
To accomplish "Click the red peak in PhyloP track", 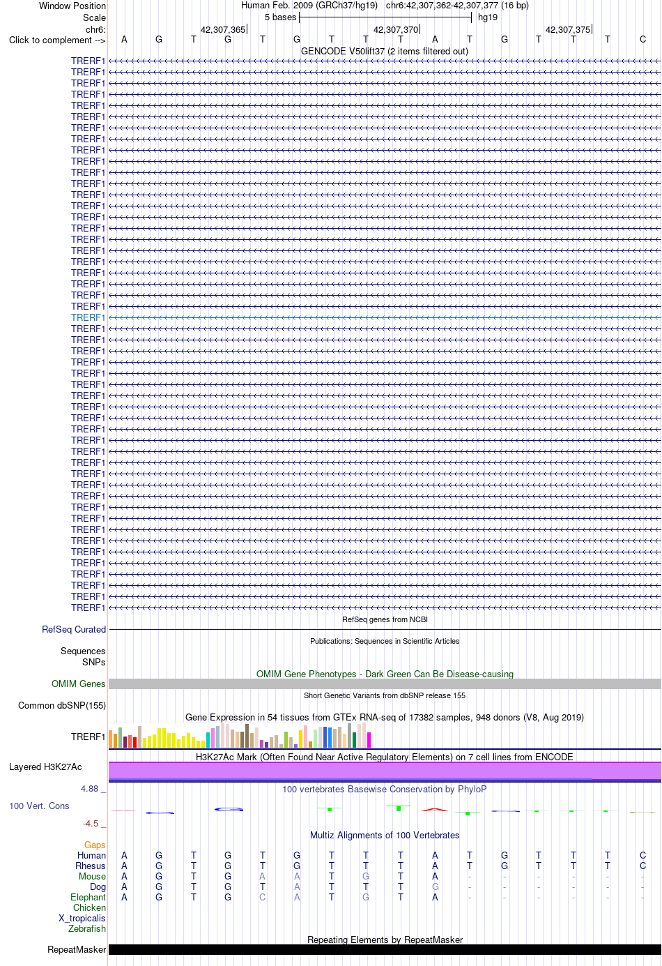I will coord(435,809).
